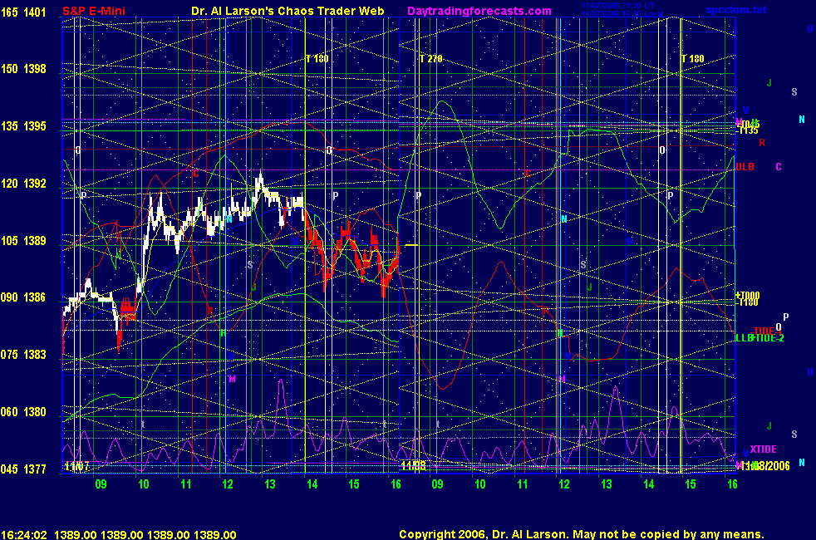Click the 11/07 date label at the chart's bottom-left
This screenshot has width=816, height=540.
tap(77, 466)
